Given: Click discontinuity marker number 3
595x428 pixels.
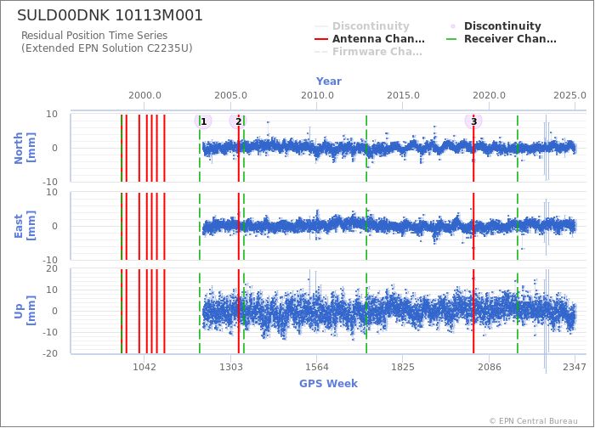Looking at the screenshot, I should [x=473, y=121].
